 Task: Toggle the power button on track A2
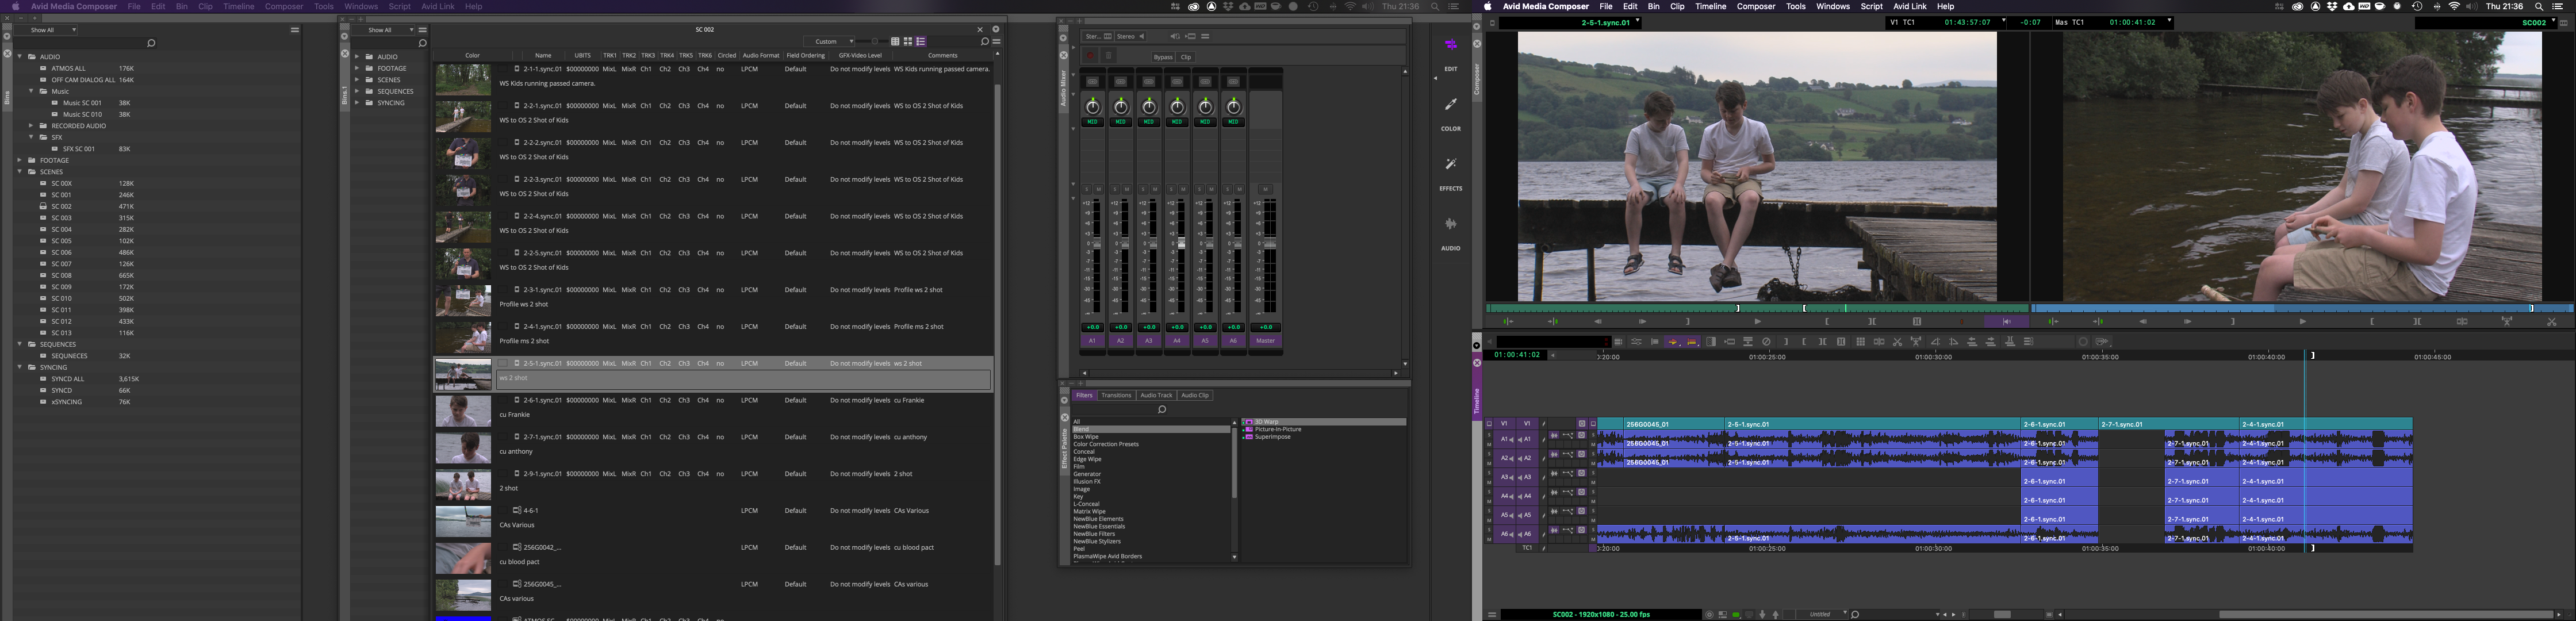tap(1581, 454)
